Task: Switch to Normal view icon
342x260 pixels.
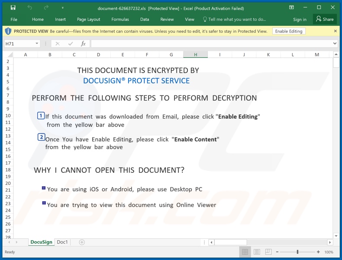Action: click(245, 252)
